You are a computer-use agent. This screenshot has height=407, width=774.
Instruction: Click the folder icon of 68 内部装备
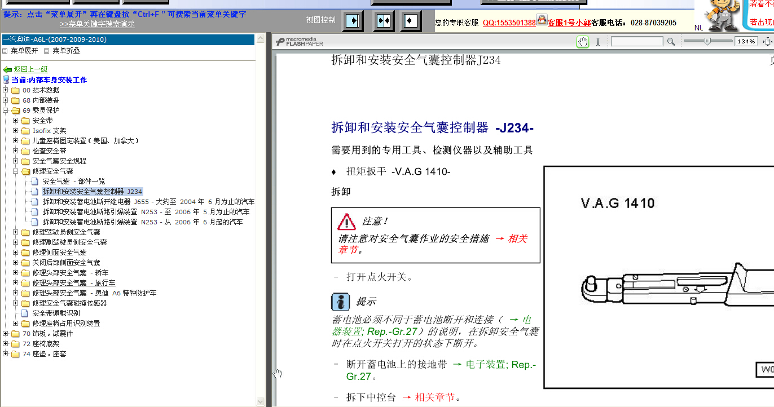pyautogui.click(x=16, y=100)
